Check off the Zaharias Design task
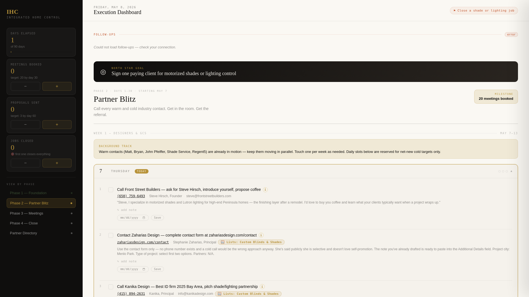The width and height of the screenshot is (529, 297). tap(111, 235)
